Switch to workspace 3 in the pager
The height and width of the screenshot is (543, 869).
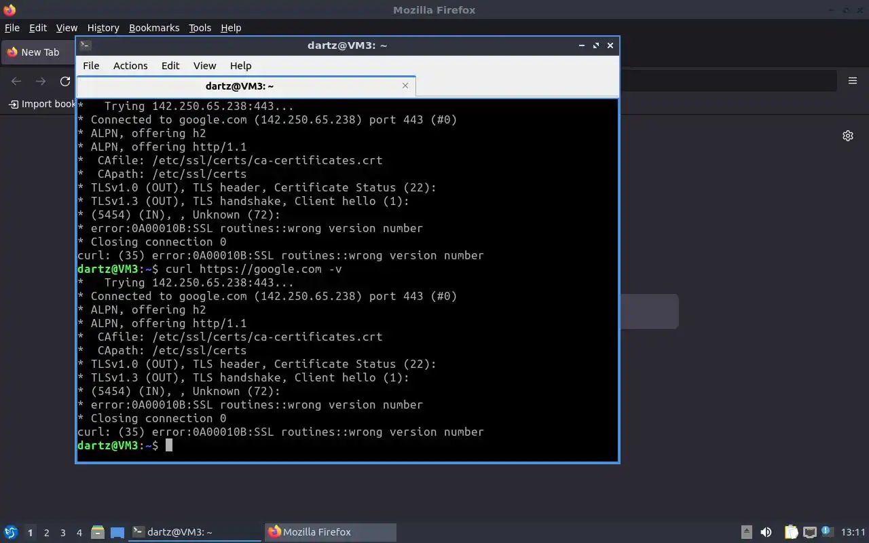tap(62, 533)
